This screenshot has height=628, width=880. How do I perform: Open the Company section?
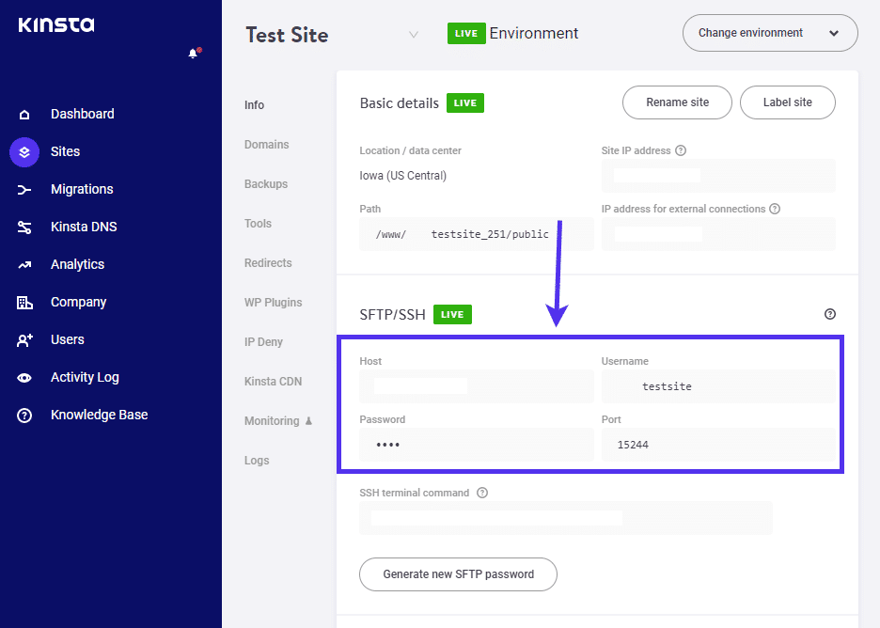[78, 302]
